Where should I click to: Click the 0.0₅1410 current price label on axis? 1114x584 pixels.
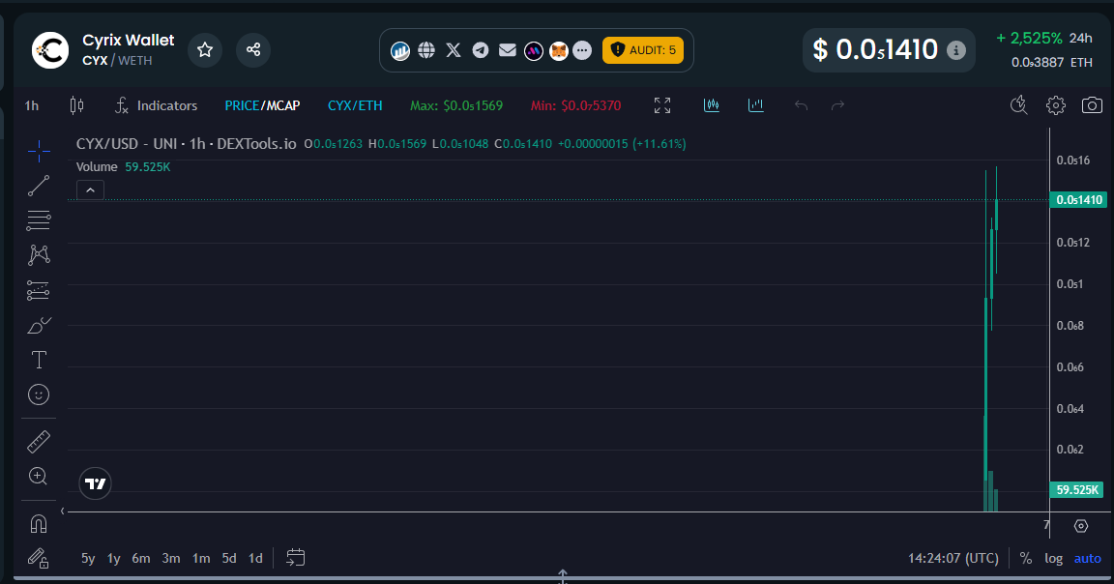(1078, 199)
